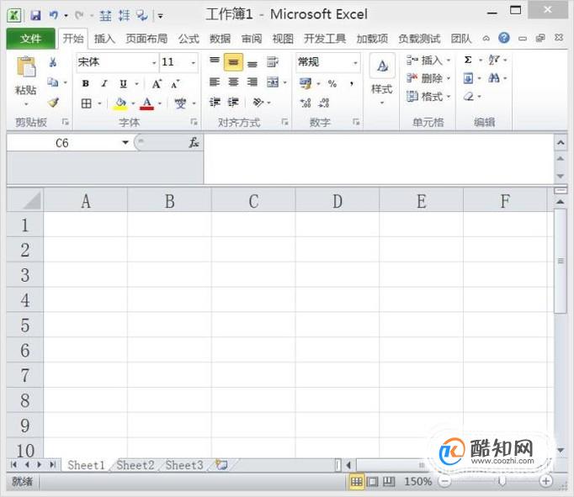
Task: Click the AutoSum sigma icon
Action: coord(468,60)
